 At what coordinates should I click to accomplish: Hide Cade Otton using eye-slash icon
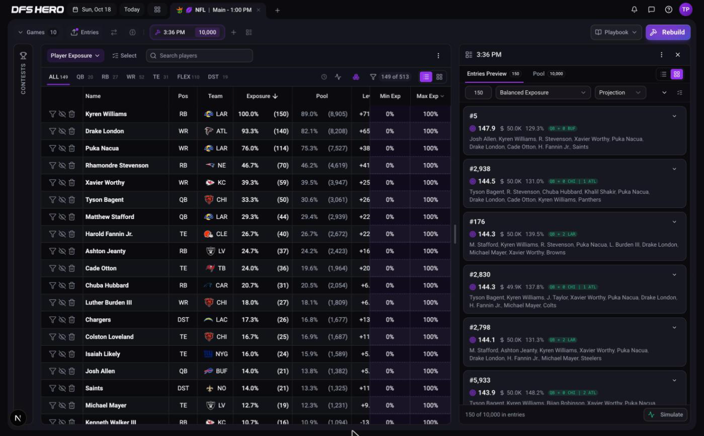tap(62, 268)
